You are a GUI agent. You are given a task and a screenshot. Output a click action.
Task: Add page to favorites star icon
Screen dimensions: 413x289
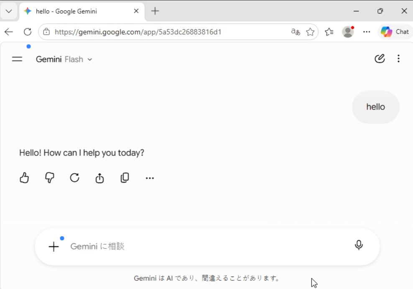pos(310,32)
